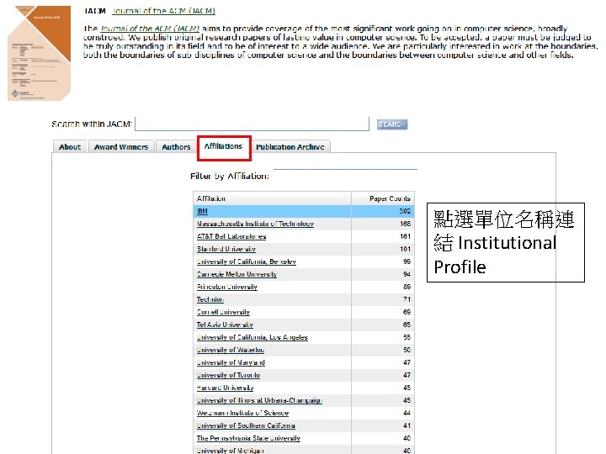Click the paper count 50 for Waterloo
Screen dimensions: 606x454
click(407, 350)
